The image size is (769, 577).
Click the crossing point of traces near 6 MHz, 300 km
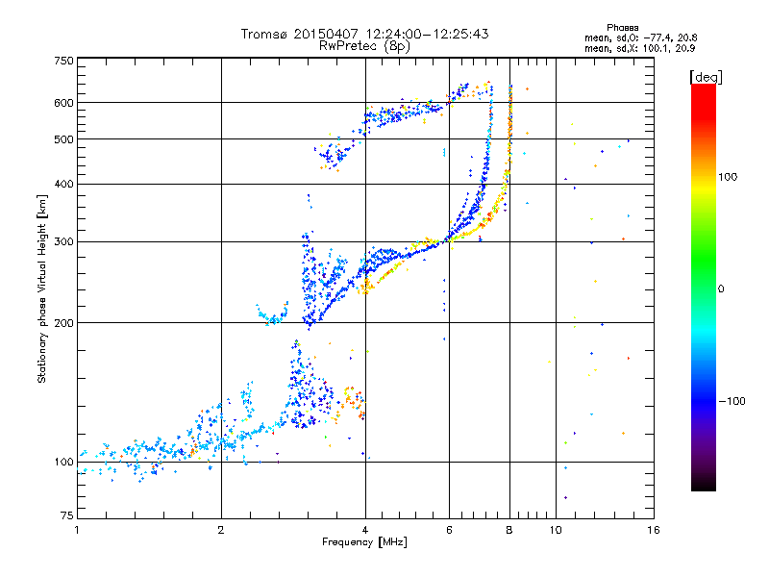pyautogui.click(x=446, y=239)
